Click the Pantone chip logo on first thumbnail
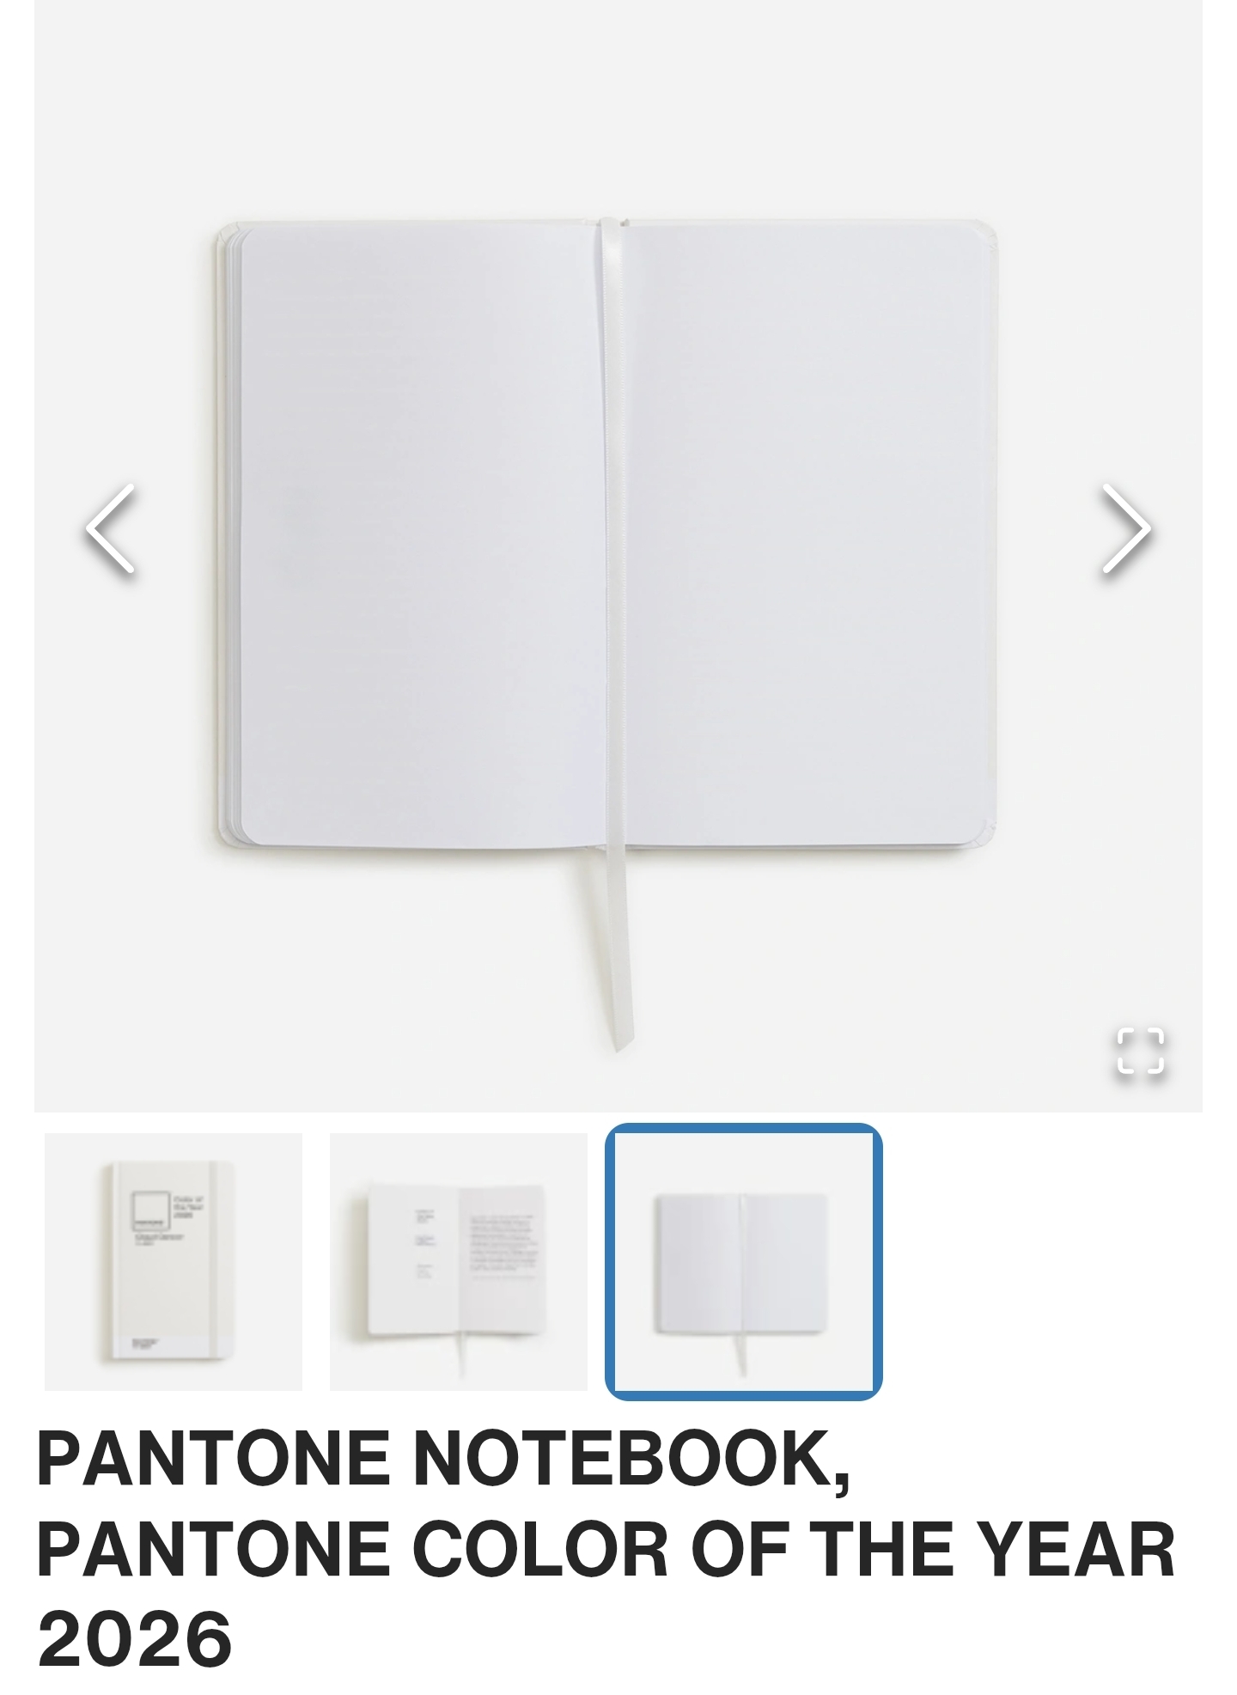Viewport: 1237px width, 1695px height. click(x=152, y=1212)
